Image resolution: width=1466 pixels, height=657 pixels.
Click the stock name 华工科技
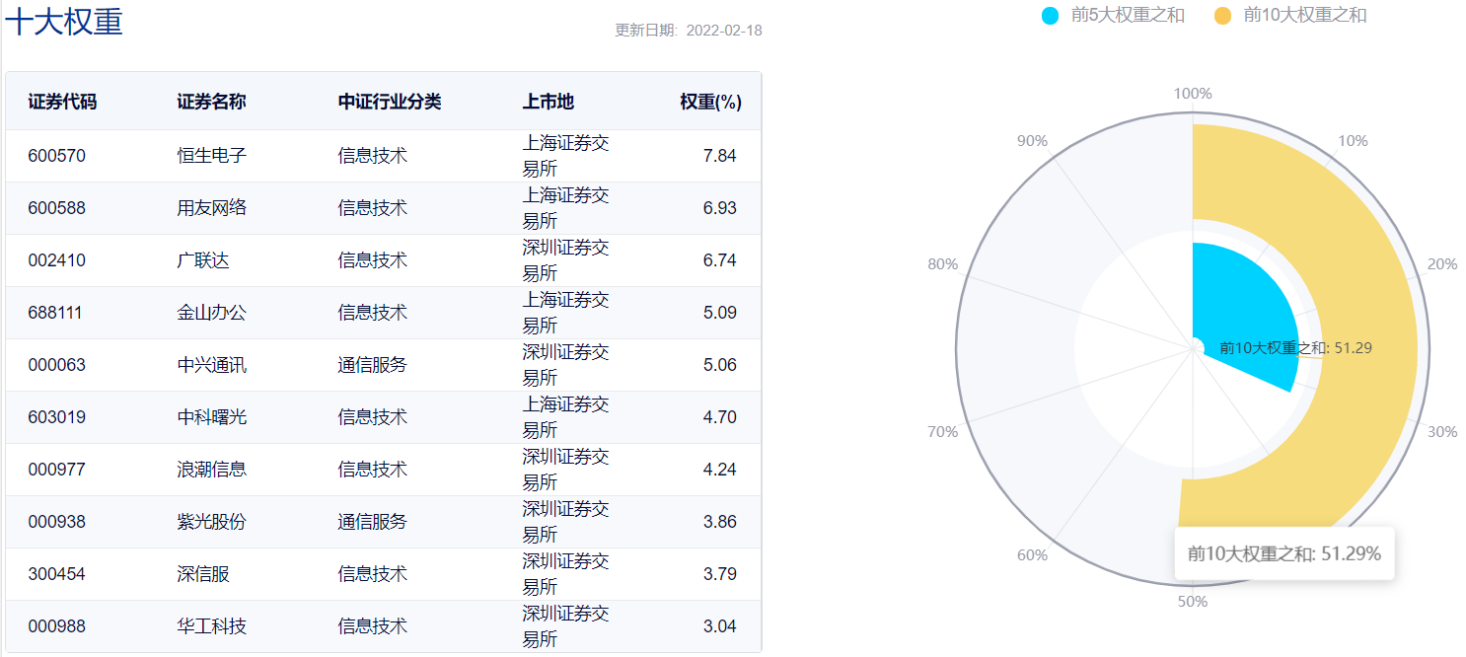coord(211,626)
